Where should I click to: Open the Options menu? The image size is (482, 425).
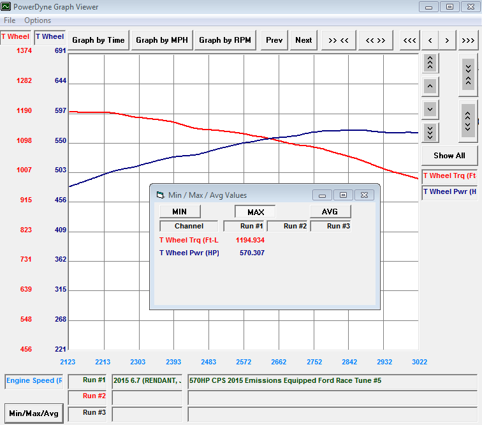tap(38, 20)
